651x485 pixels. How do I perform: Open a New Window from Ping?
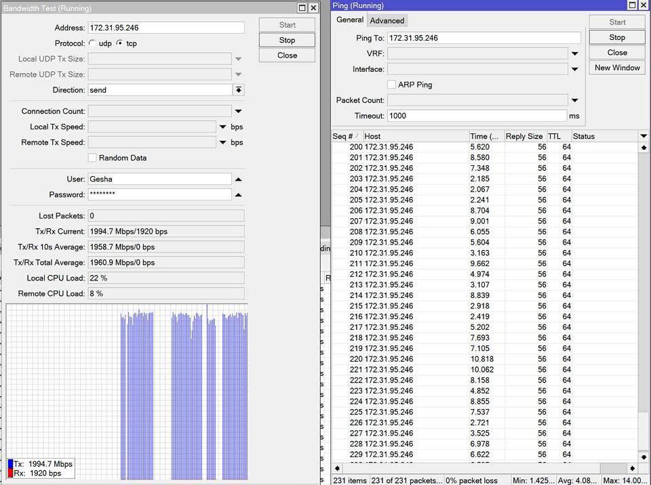[617, 68]
